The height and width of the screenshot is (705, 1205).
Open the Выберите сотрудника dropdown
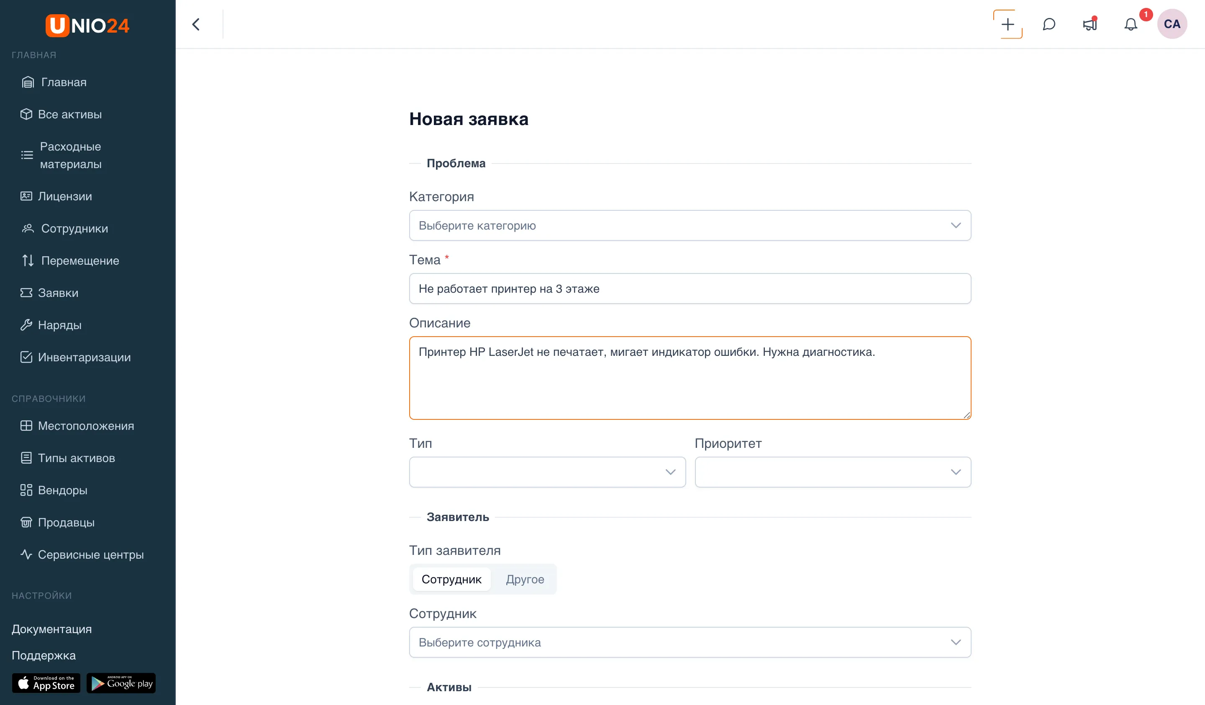pyautogui.click(x=690, y=642)
